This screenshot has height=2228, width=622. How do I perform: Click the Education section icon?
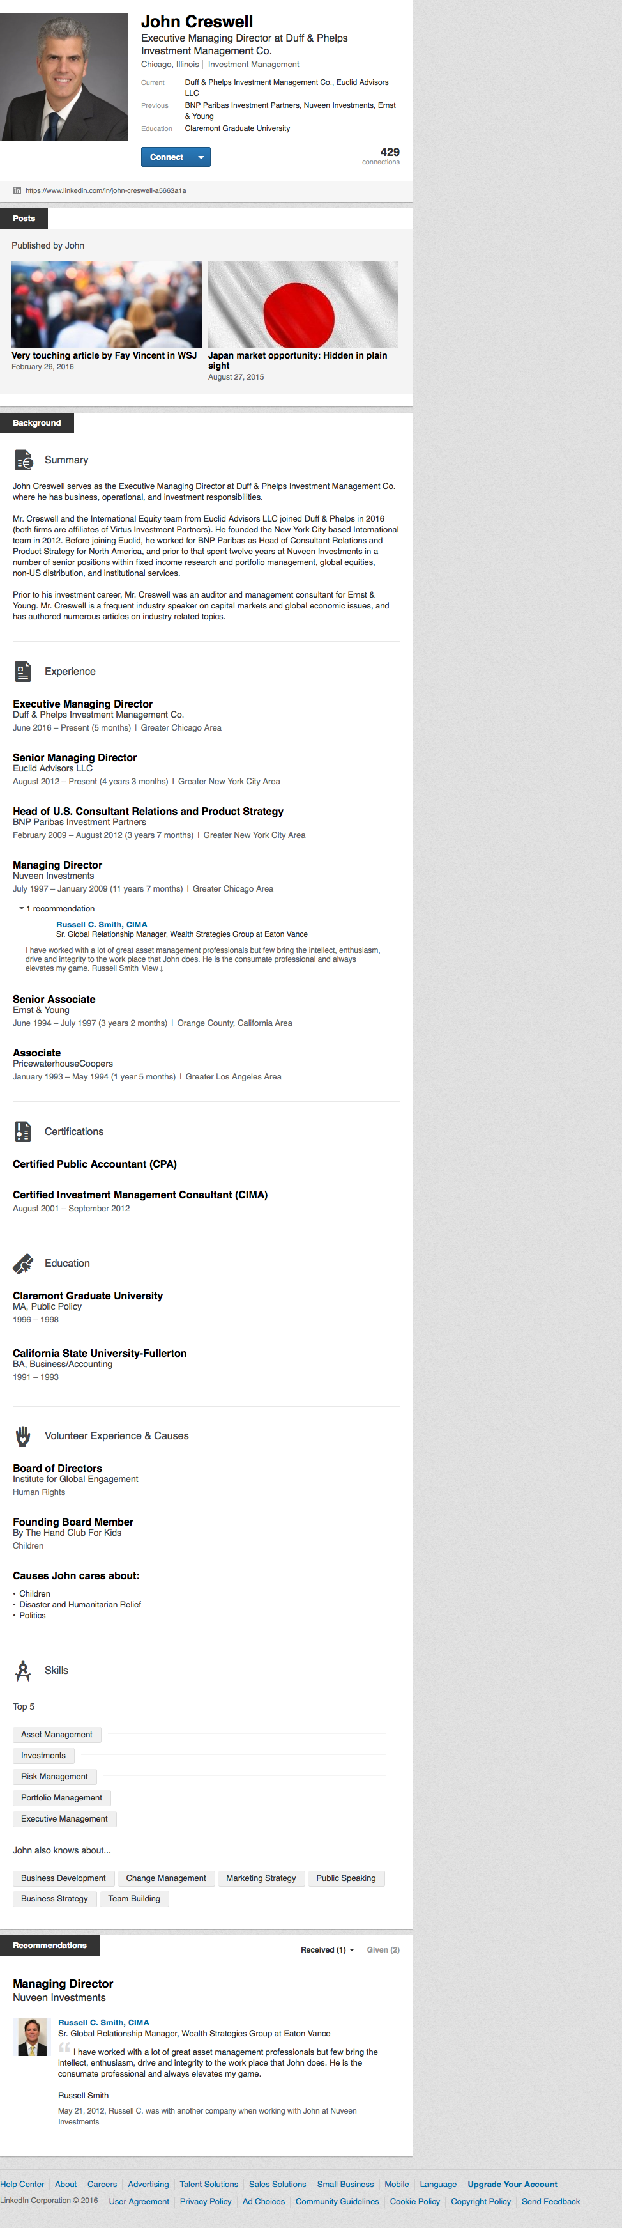pos(24,1264)
